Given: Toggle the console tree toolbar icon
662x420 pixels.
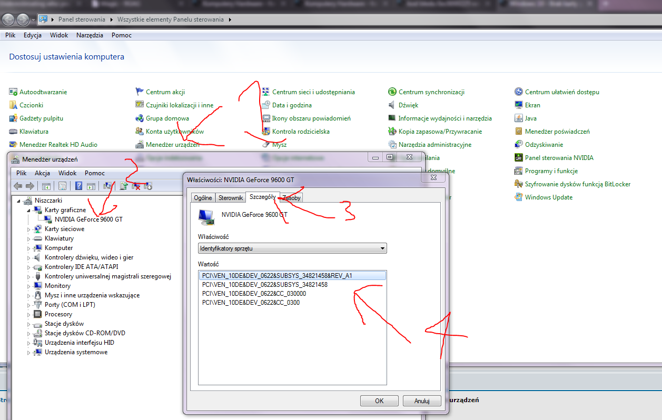Looking at the screenshot, I should click(46, 186).
